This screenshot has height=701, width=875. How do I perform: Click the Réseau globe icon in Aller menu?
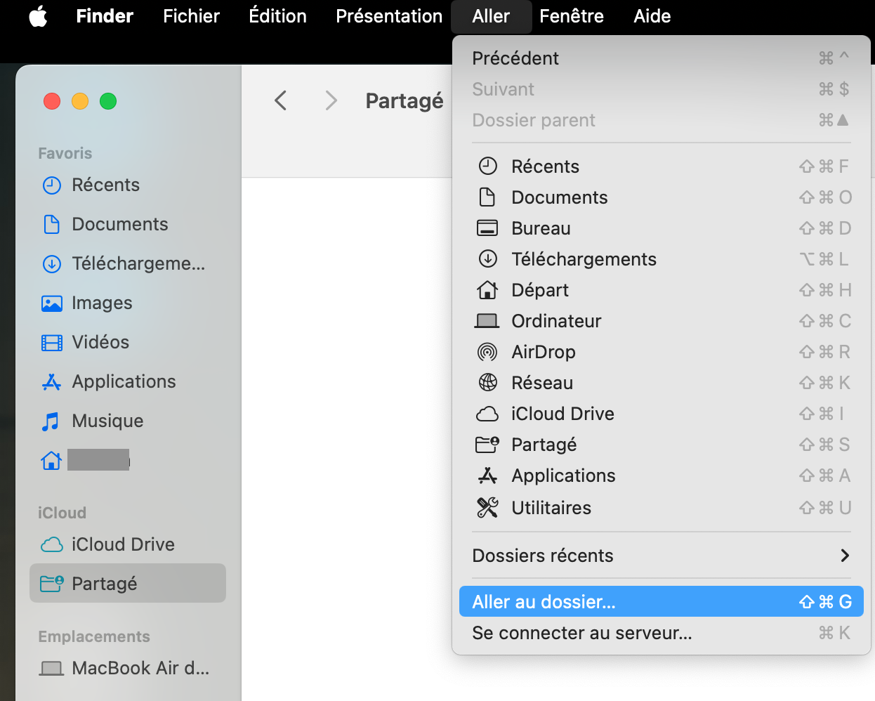tap(488, 383)
